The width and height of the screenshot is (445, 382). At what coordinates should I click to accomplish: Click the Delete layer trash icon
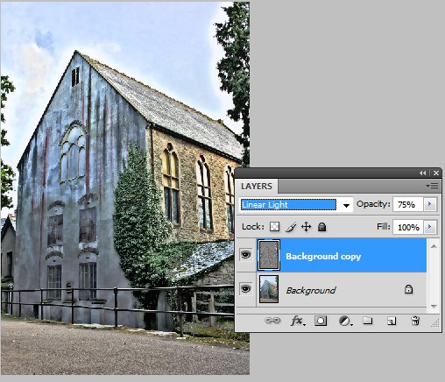[415, 321]
